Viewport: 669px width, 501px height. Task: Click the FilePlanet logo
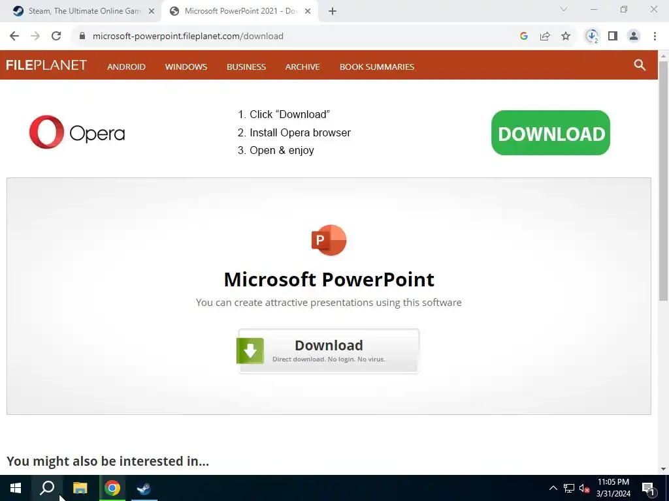click(46, 65)
